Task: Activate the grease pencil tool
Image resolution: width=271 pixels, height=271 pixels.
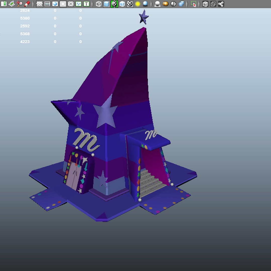Action: pos(27,4)
